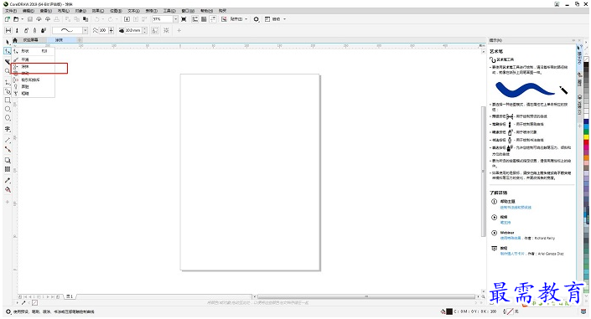Click the stroke width 10.0 mm spinner arrows
The height and width of the screenshot is (319, 591).
point(145,30)
